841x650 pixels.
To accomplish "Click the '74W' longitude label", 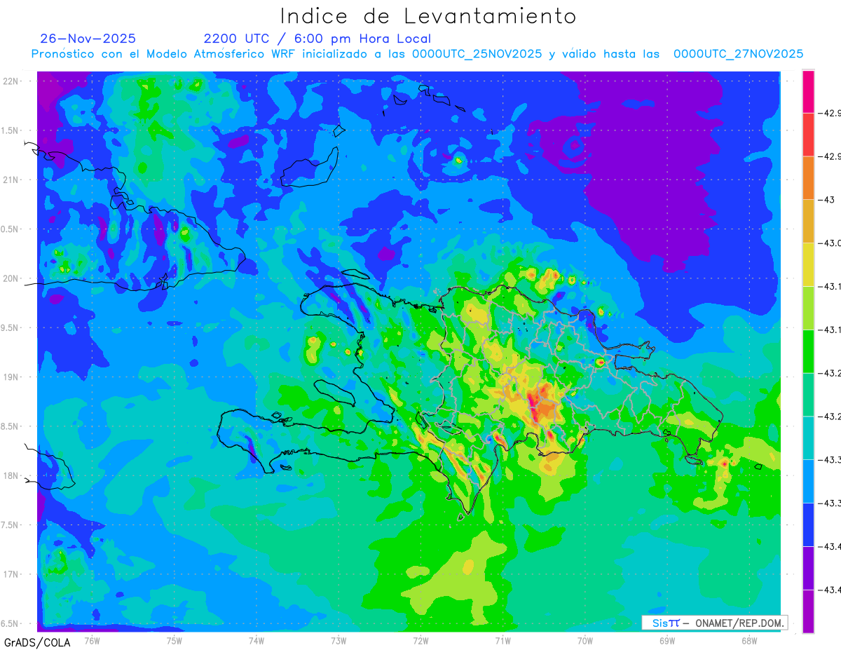I will (256, 640).
